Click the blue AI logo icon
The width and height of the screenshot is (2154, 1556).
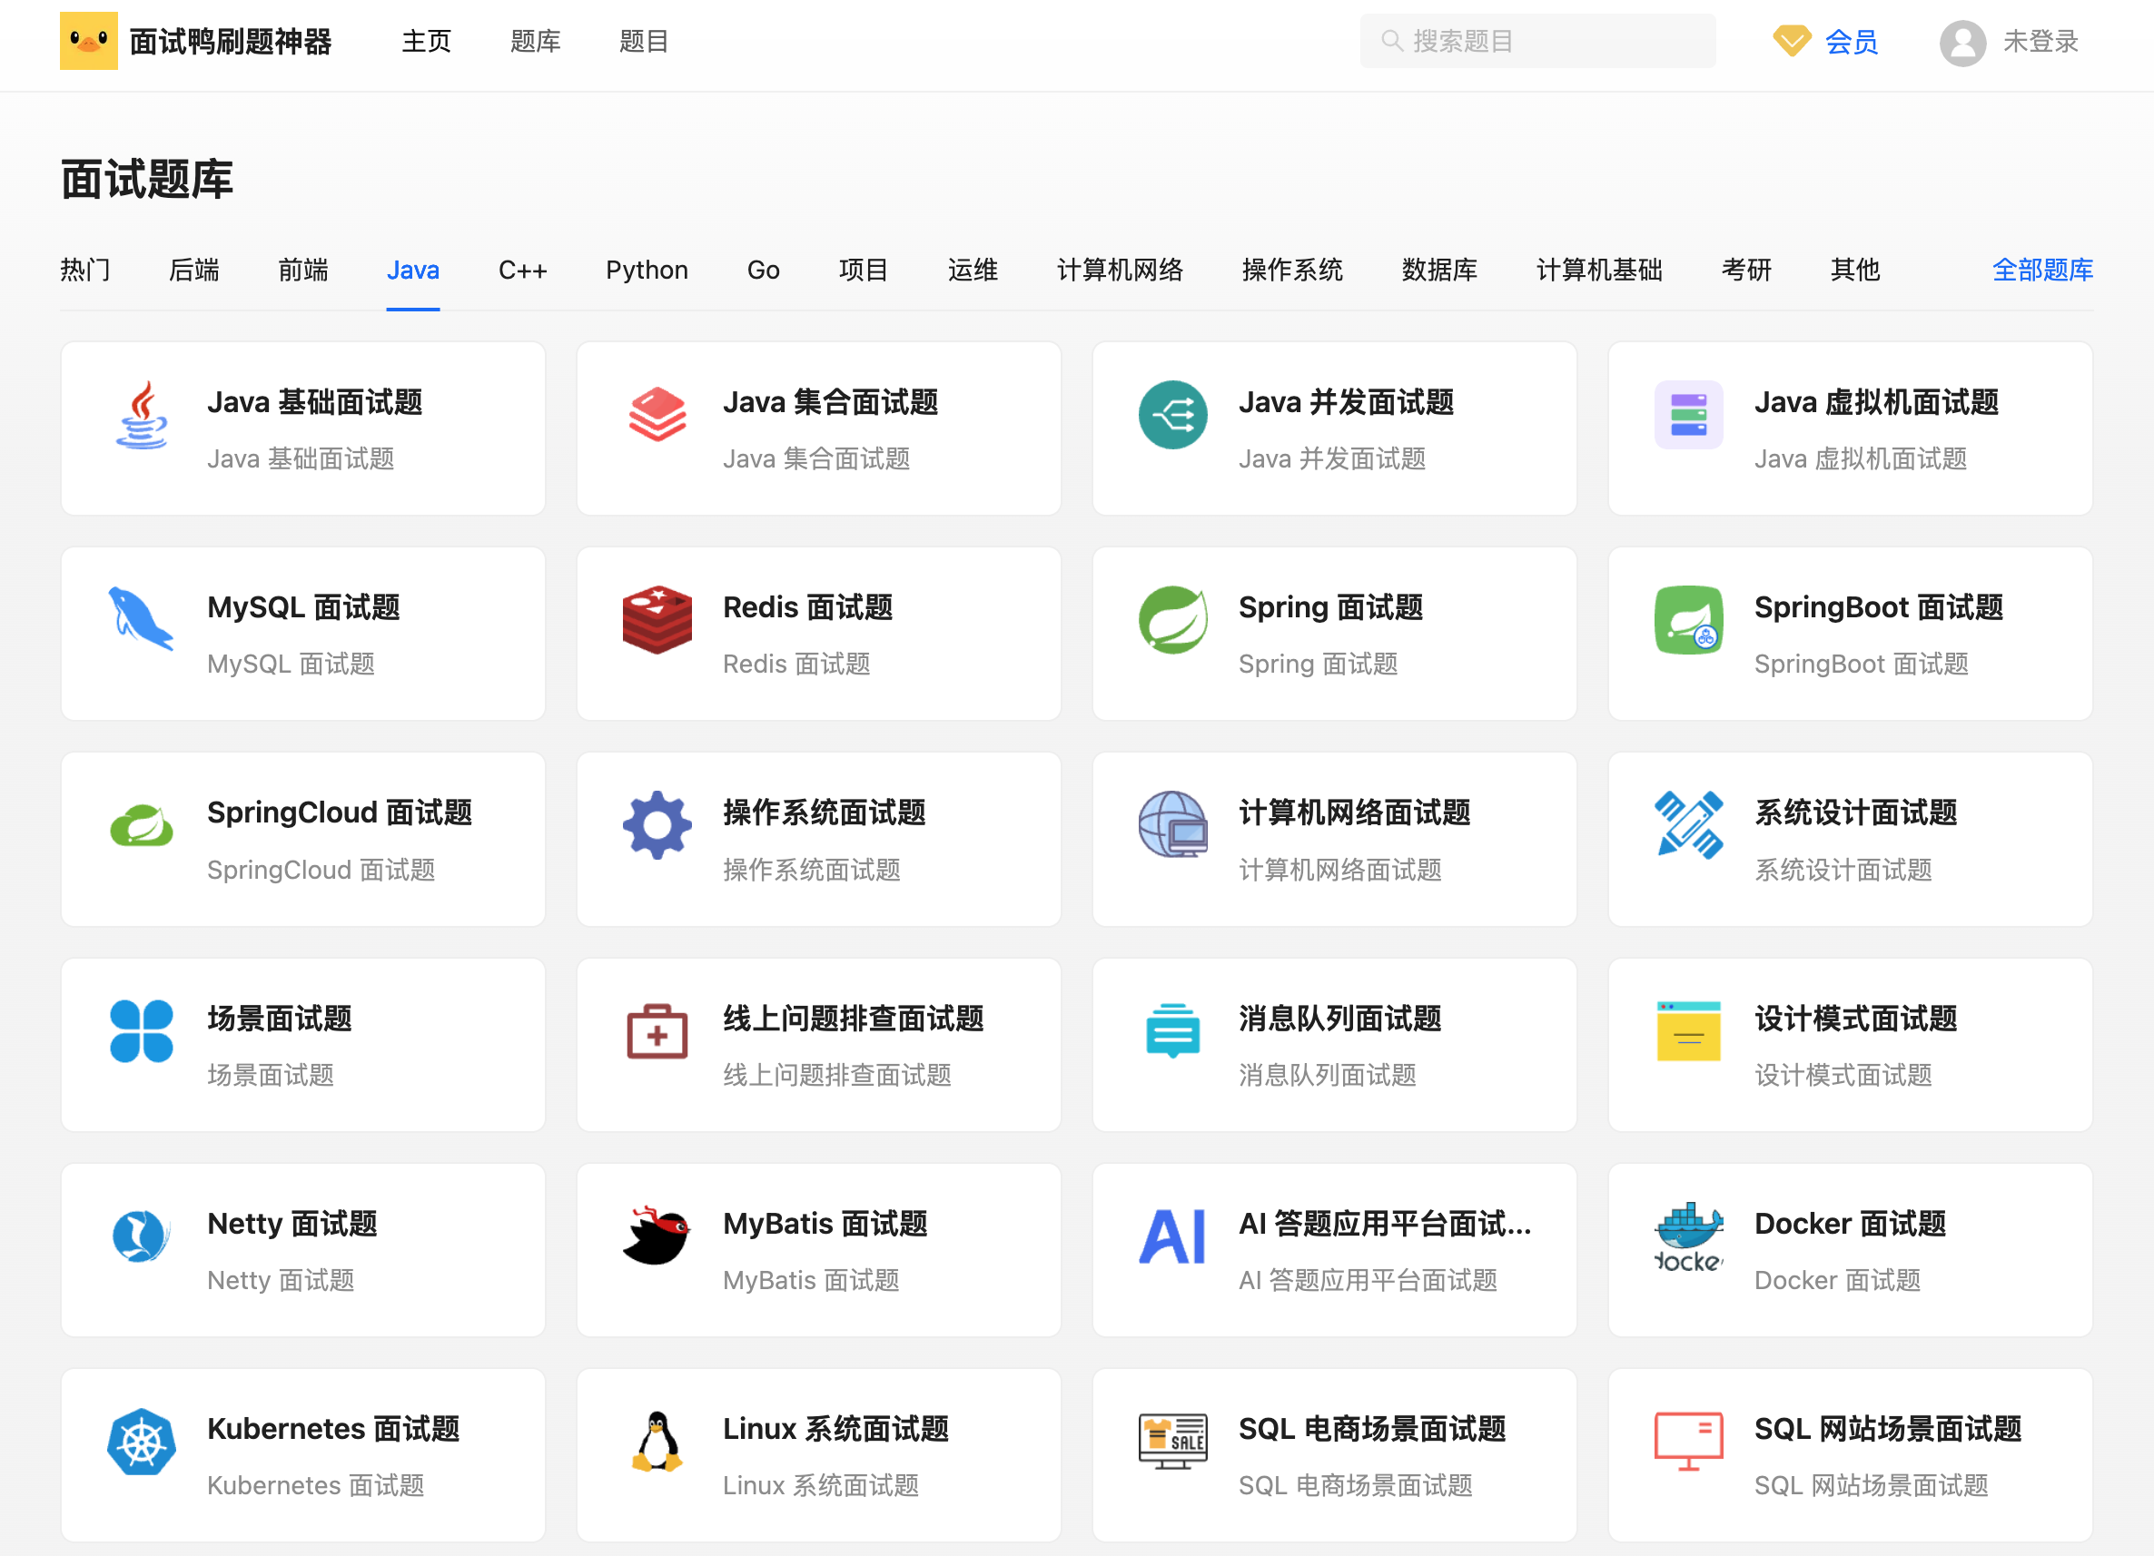(x=1173, y=1236)
